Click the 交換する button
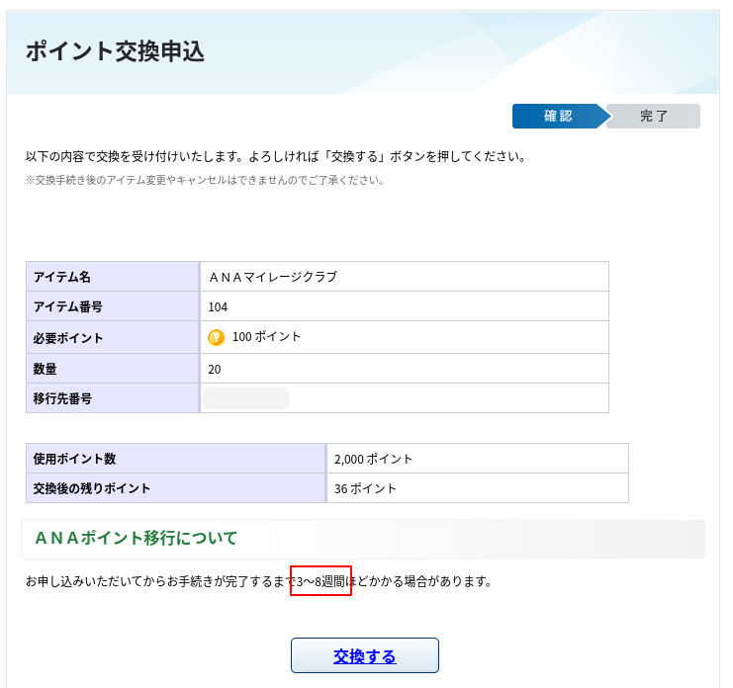733x688 pixels. point(365,655)
